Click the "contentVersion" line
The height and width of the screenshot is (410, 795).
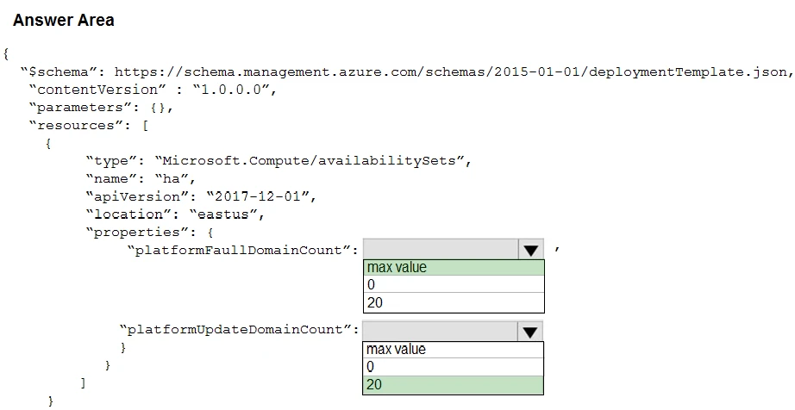point(157,90)
